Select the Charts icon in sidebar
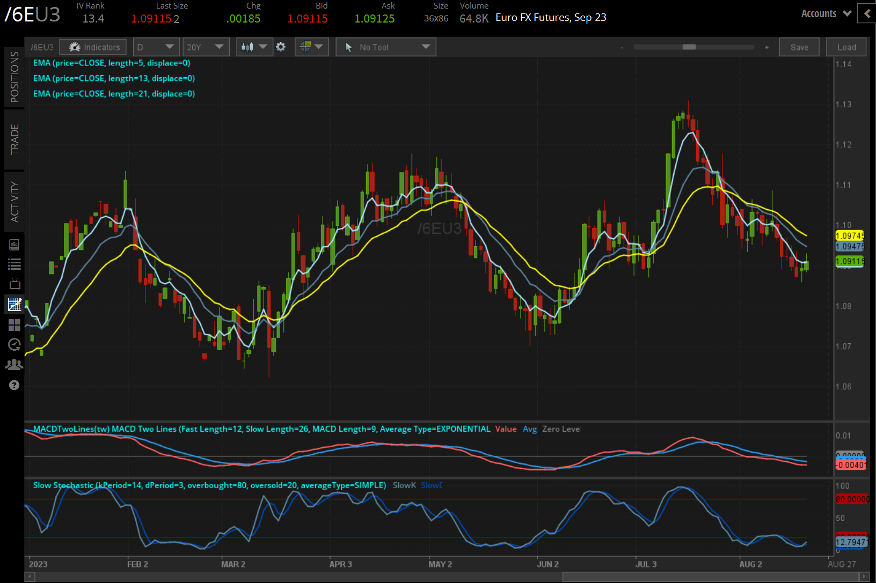Image resolution: width=876 pixels, height=583 pixels. pos(14,305)
